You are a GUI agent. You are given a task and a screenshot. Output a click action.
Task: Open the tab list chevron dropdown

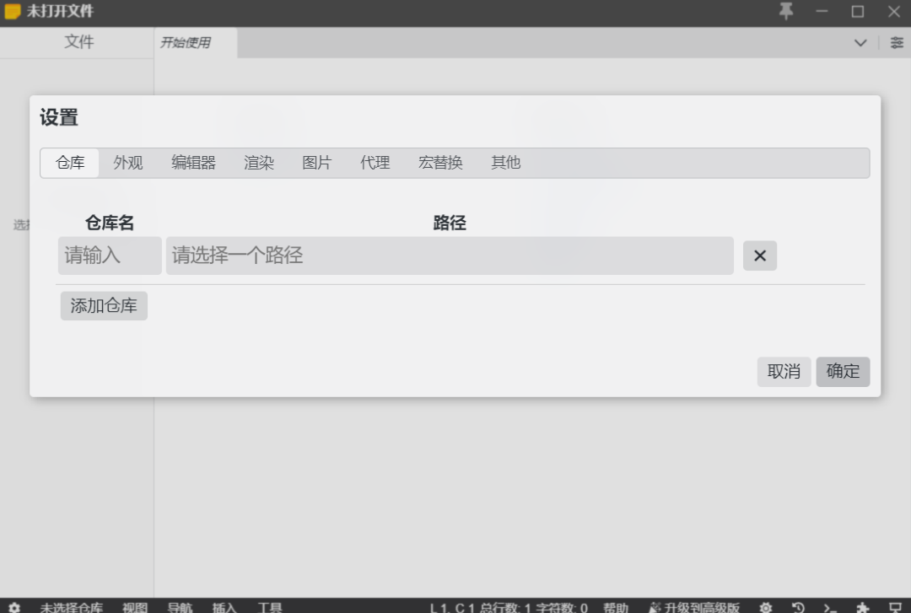[x=860, y=42]
